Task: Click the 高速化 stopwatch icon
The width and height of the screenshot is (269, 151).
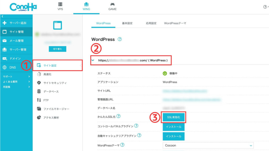Action: (39, 74)
